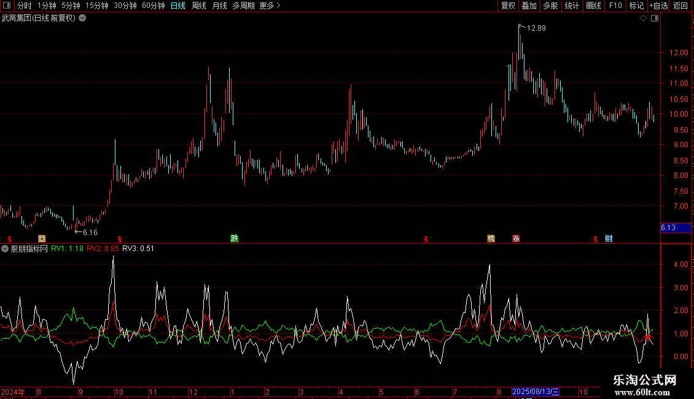Click the 6.16 low price label
The width and height of the screenshot is (694, 399).
point(90,233)
